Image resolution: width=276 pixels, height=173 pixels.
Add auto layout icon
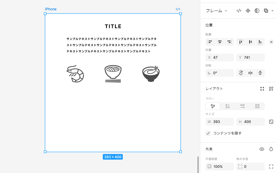(x=271, y=89)
